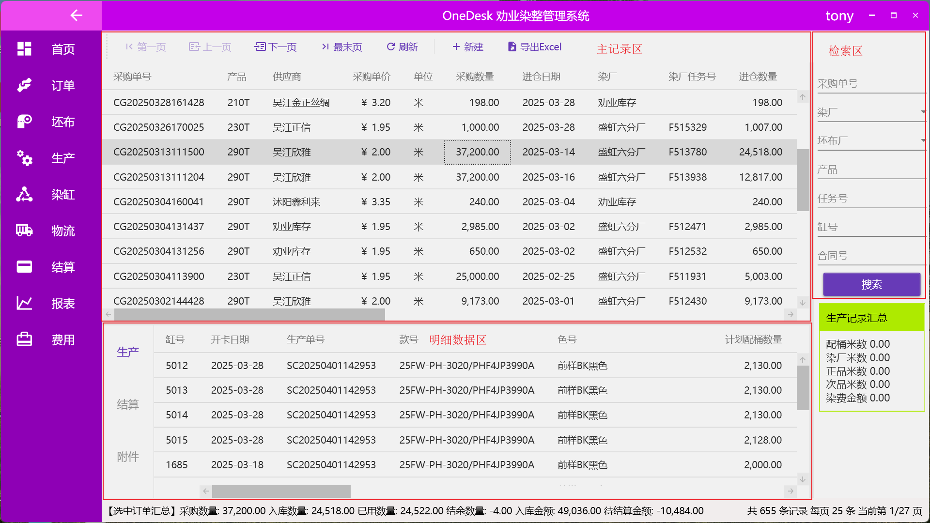Open the 首页 dashboard icon
The height and width of the screenshot is (523, 930).
pos(24,49)
